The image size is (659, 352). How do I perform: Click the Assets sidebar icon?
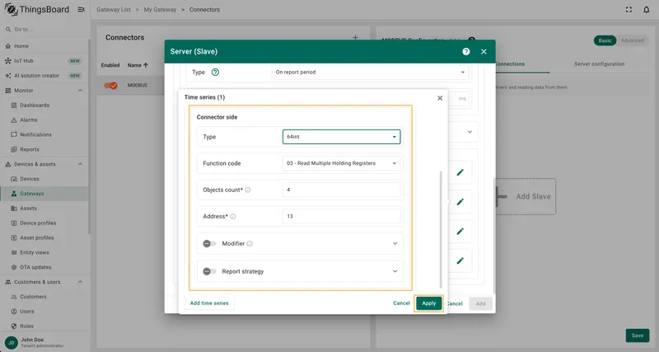[x=14, y=209]
